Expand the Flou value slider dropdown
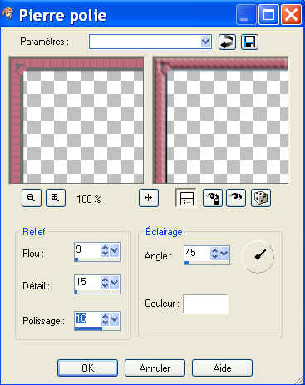The height and width of the screenshot is (385, 305). tap(115, 251)
